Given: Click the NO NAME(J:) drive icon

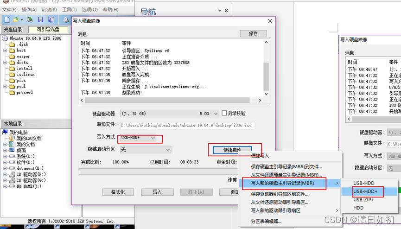Looking at the screenshot, I should point(12,186).
